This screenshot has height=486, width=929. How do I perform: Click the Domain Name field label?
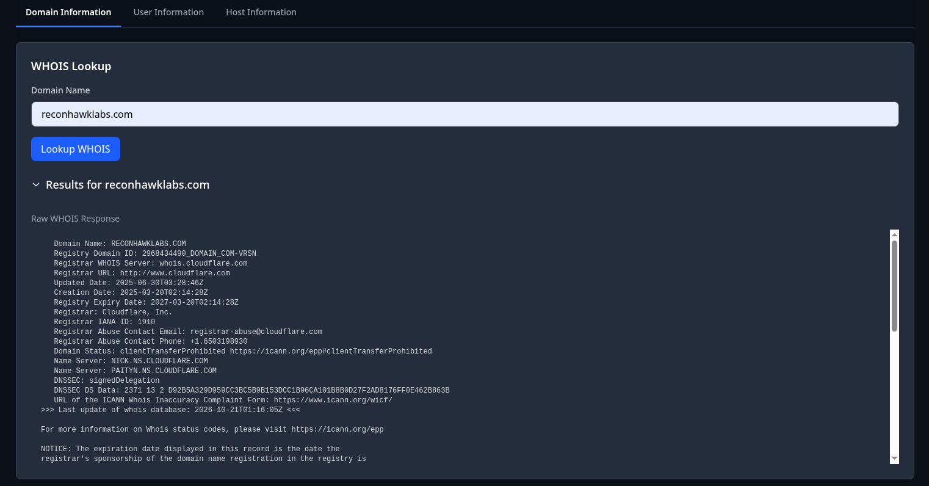[60, 90]
